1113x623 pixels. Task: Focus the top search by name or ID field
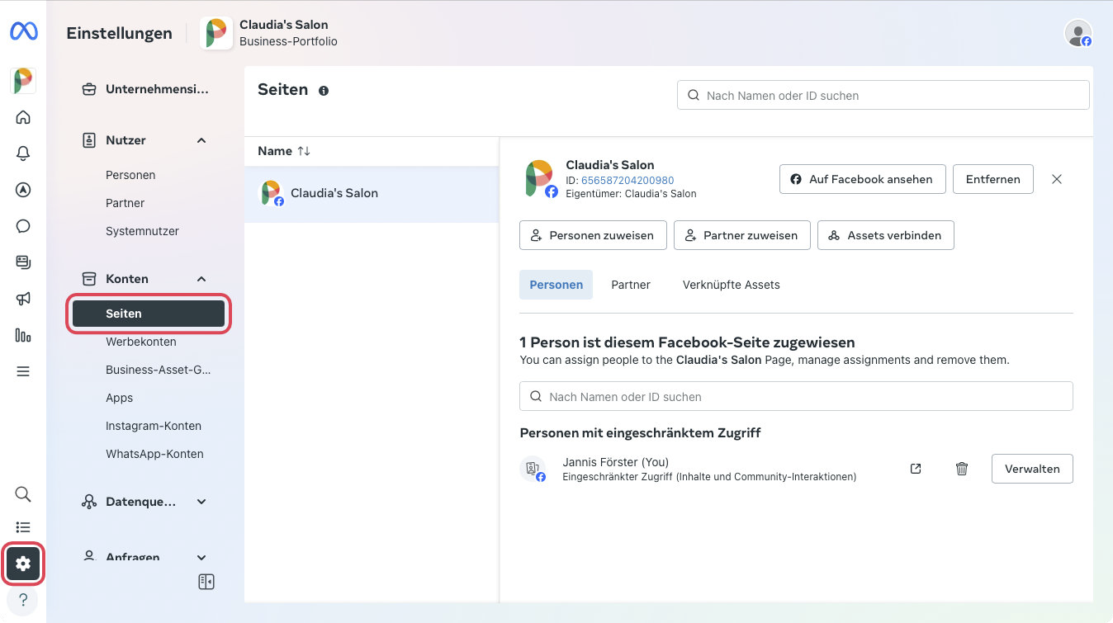[883, 95]
